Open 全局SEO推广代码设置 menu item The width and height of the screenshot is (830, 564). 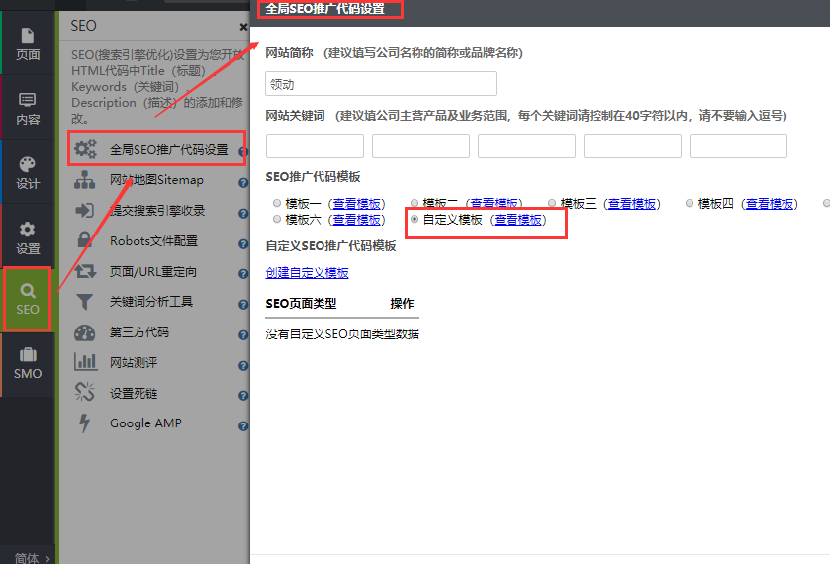click(168, 150)
